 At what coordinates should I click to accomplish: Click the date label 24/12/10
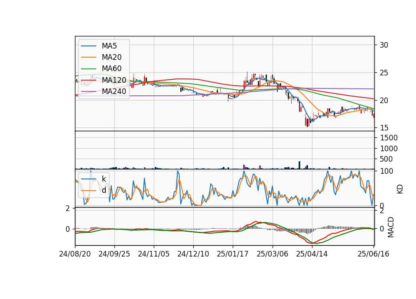[x=193, y=254]
